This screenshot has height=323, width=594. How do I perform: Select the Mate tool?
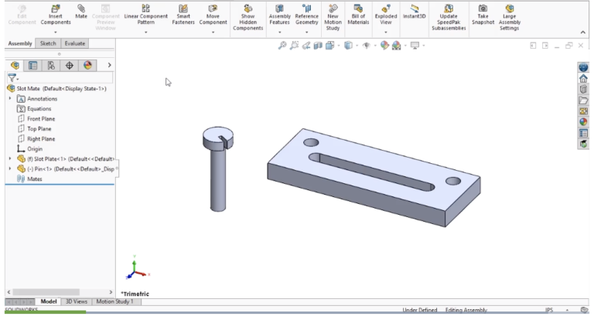[x=80, y=12]
